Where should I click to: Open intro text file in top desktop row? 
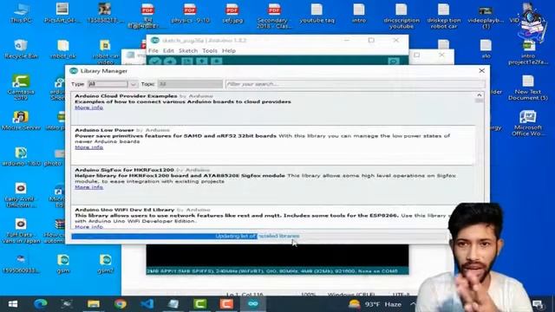click(358, 14)
